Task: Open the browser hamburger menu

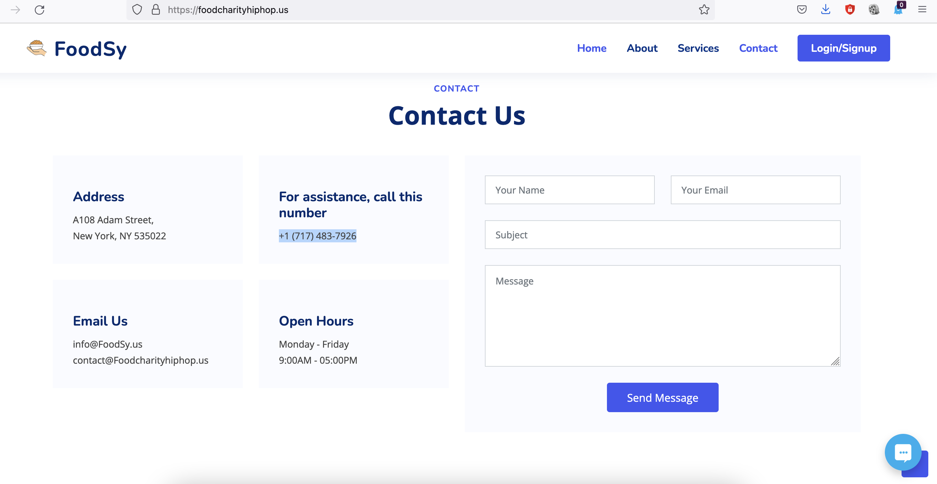Action: pyautogui.click(x=922, y=10)
